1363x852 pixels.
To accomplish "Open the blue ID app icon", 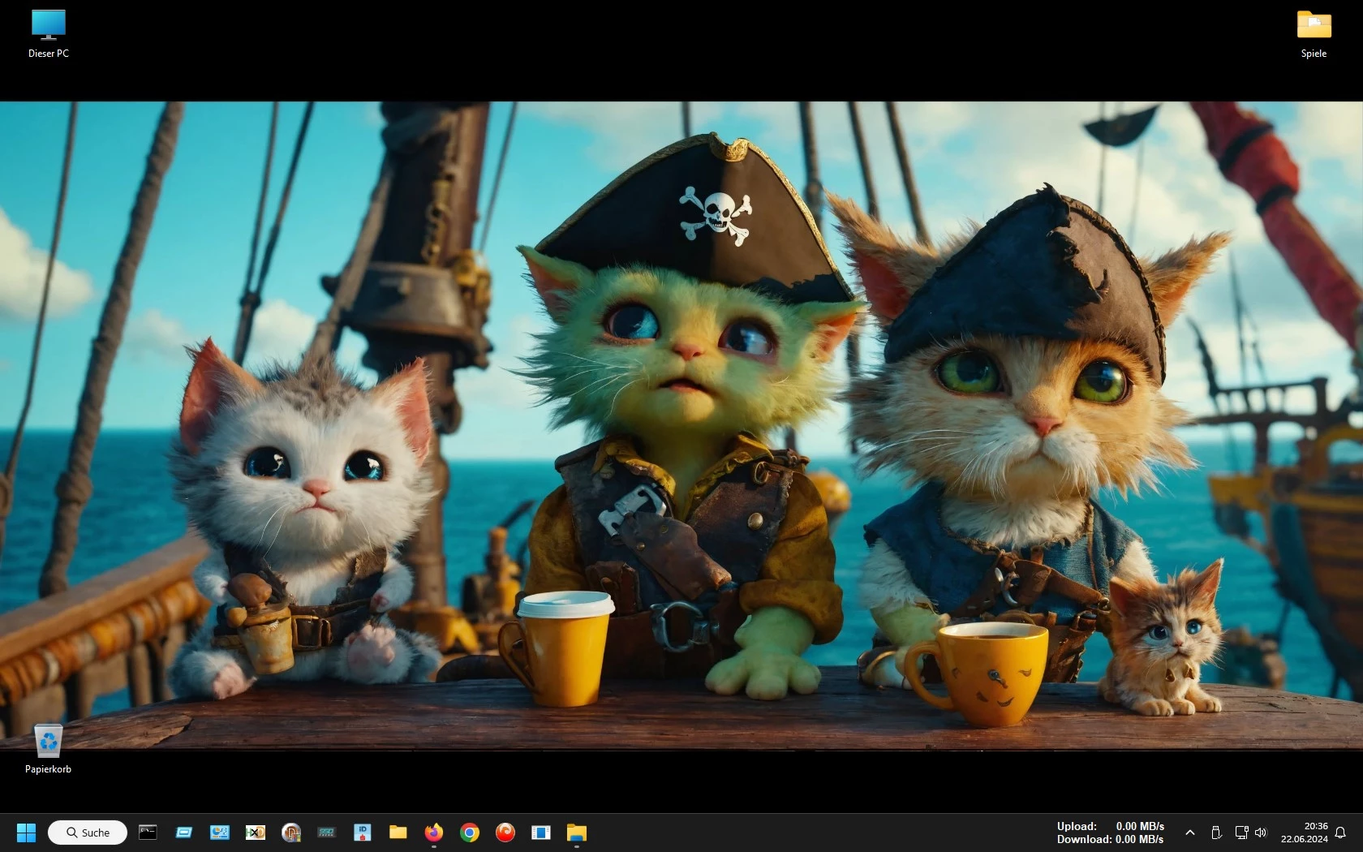I will (363, 832).
